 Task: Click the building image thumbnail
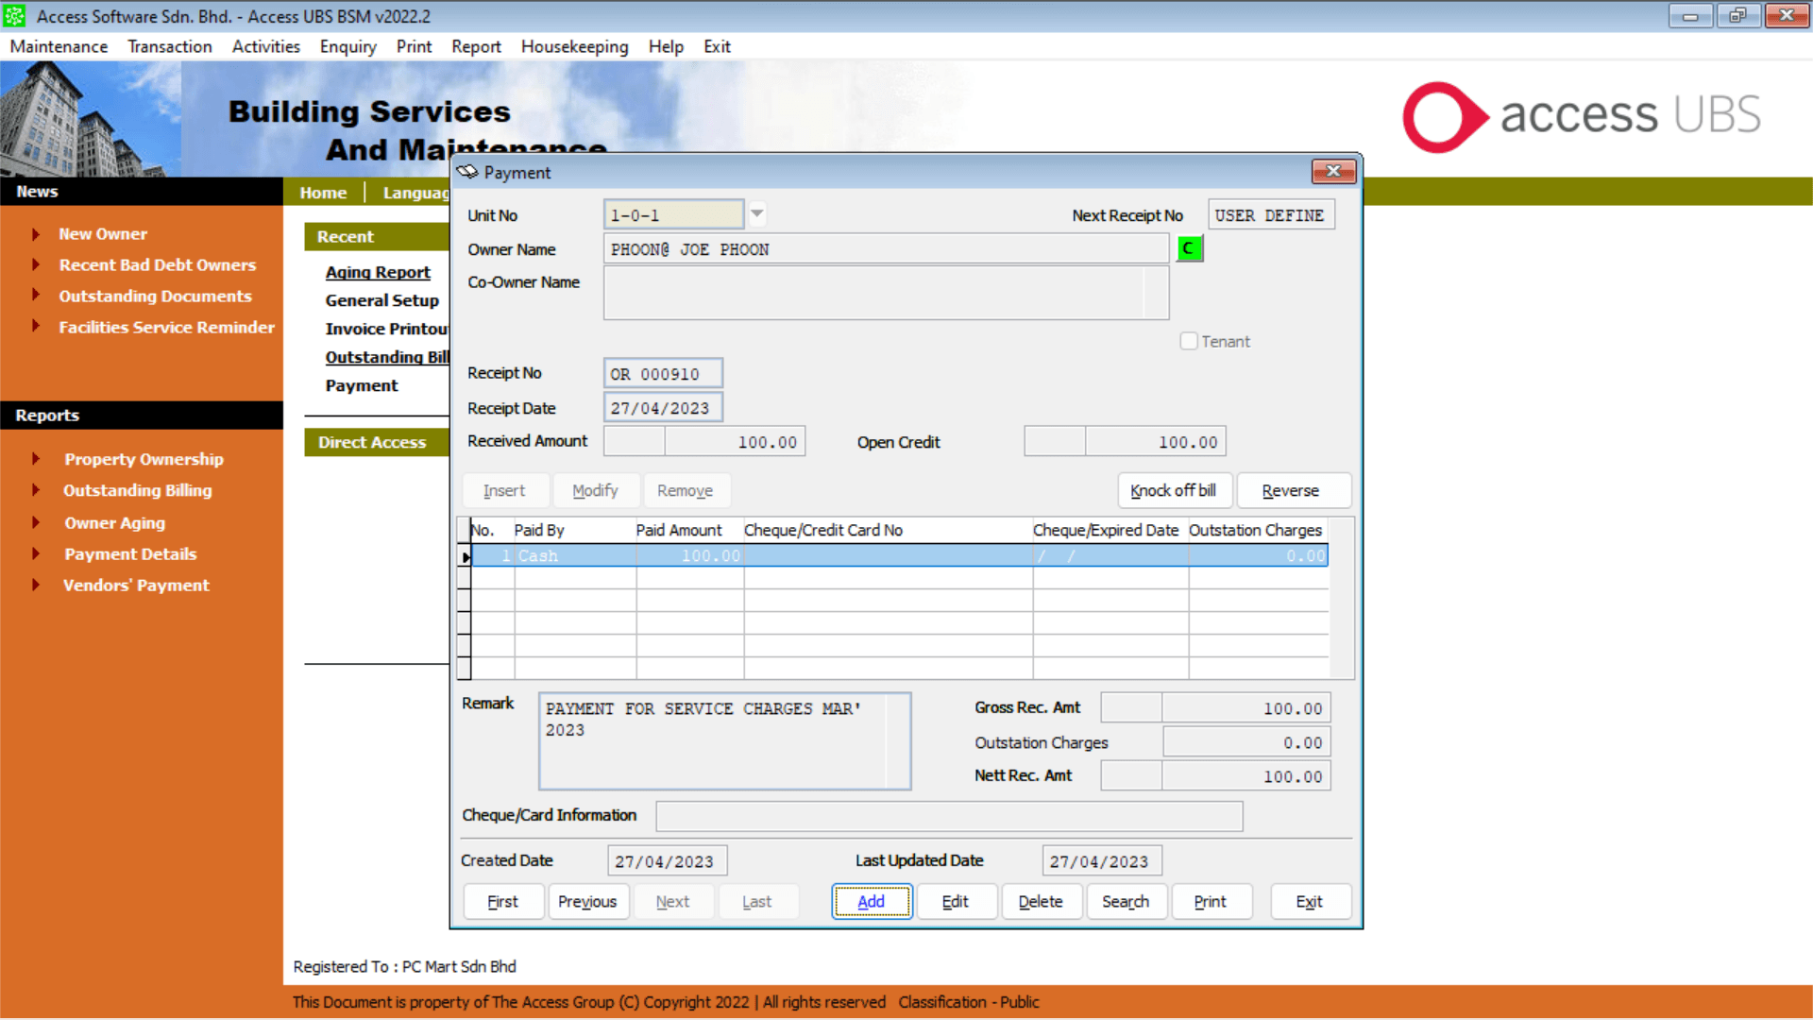90,118
